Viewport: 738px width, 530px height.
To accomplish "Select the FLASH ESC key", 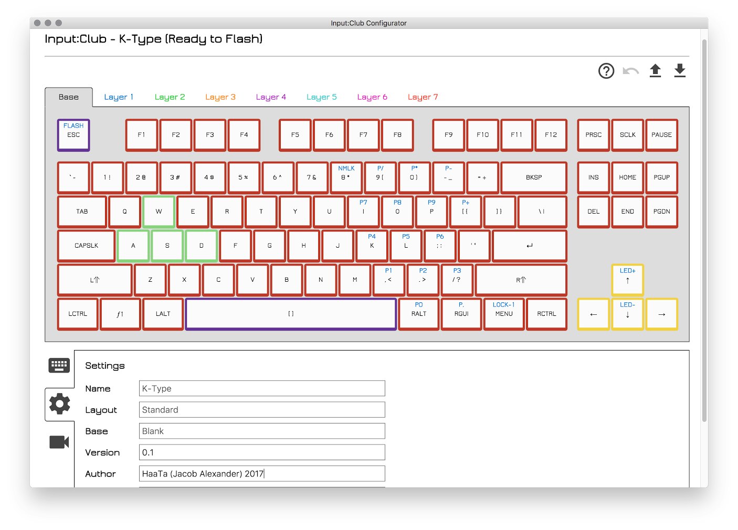I will (73, 135).
